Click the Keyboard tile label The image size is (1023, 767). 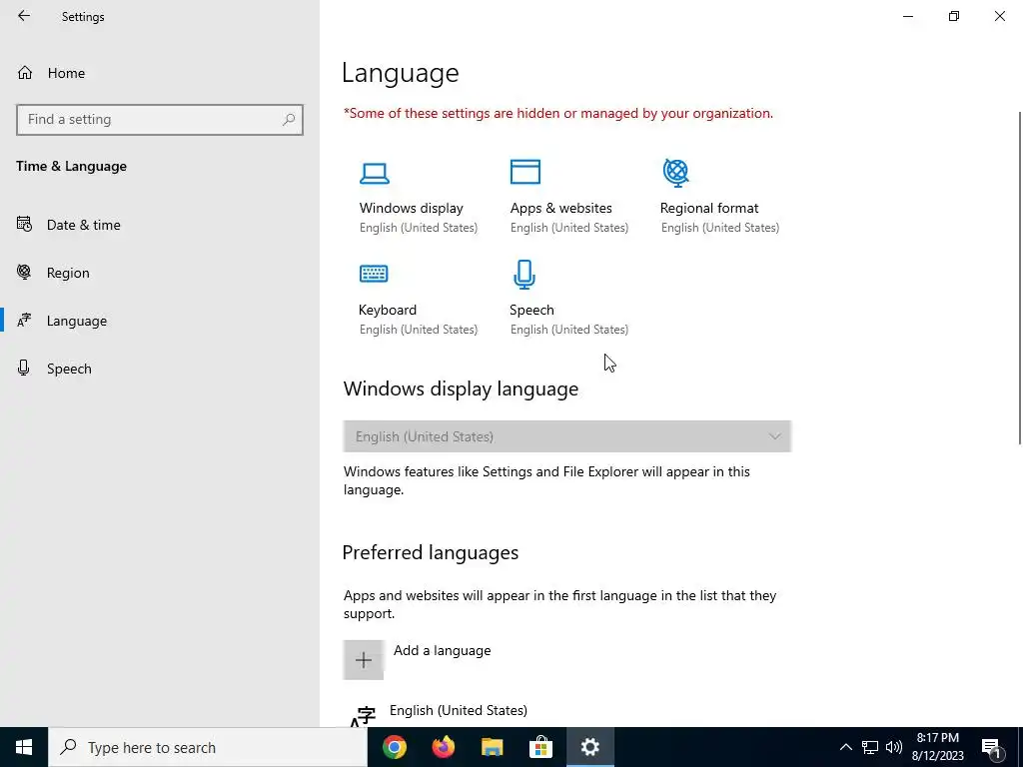388,310
